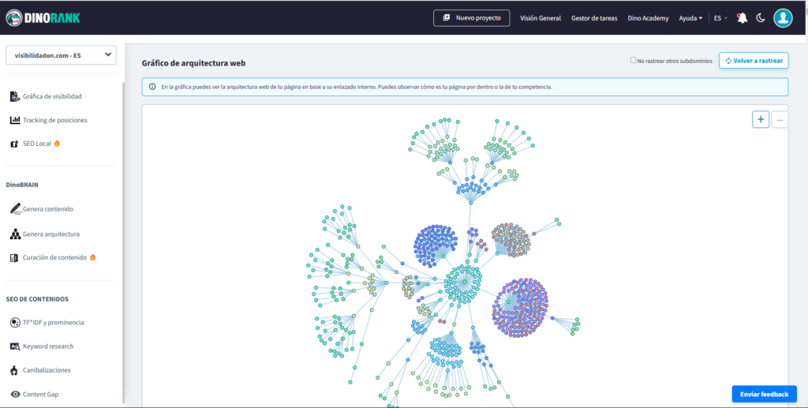Zoom out graph with minus button
Viewport: 808px width, 408px height.
click(779, 119)
